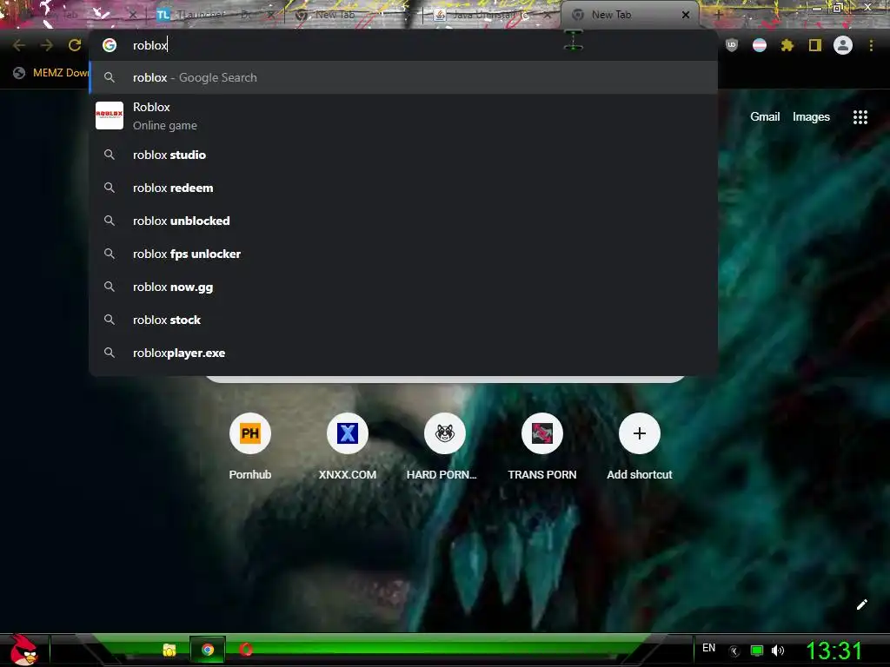The height and width of the screenshot is (667, 890).
Task: Click the Chrome taskbar icon
Action: (208, 650)
